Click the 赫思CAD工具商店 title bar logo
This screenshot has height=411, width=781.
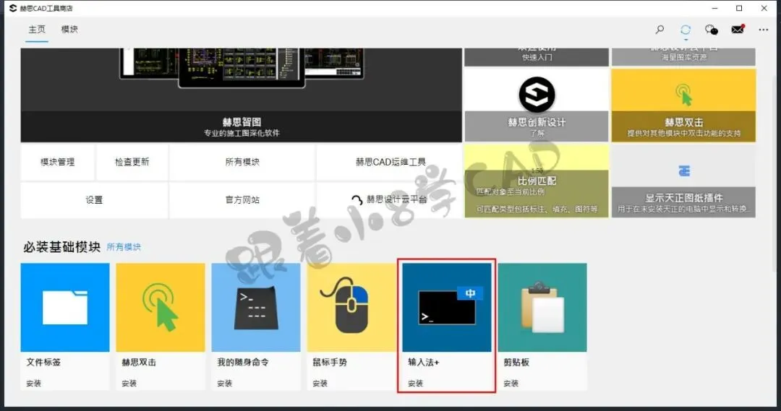click(x=14, y=8)
